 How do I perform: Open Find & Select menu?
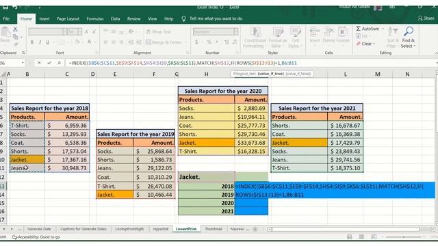(x=409, y=38)
